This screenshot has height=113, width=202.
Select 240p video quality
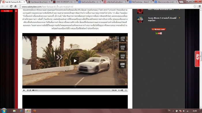pos(122,39)
